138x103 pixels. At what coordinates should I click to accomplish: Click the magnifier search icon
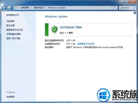point(134,8)
